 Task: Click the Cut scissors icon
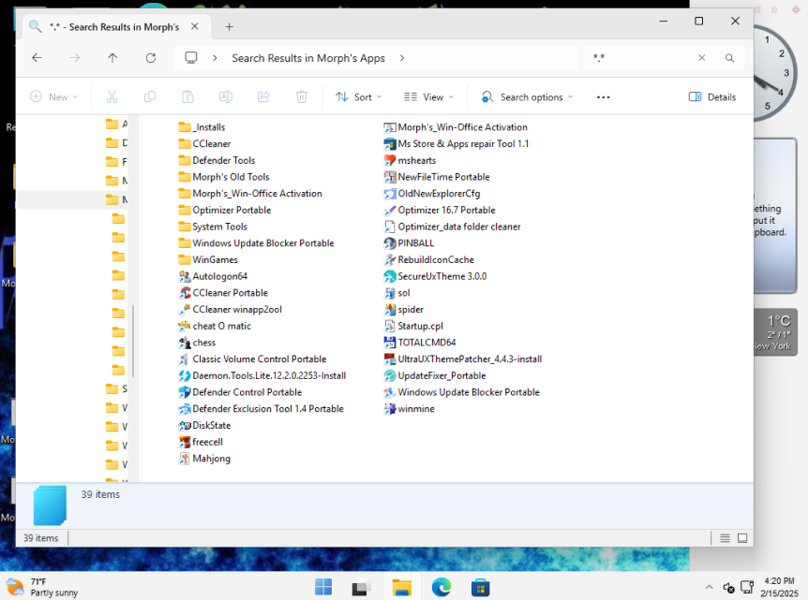112,96
